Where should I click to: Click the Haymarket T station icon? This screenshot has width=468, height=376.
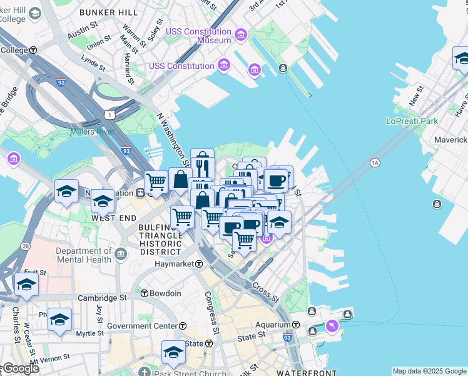click(x=199, y=264)
